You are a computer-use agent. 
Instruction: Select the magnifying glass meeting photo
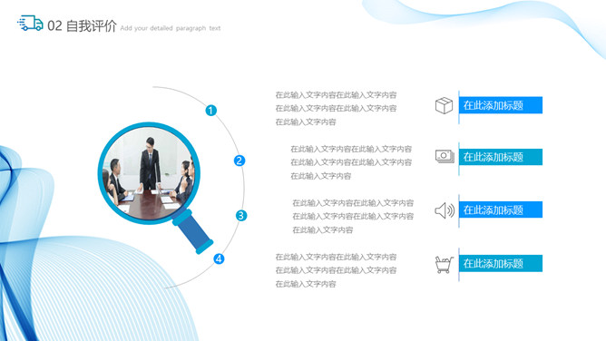click(x=149, y=173)
